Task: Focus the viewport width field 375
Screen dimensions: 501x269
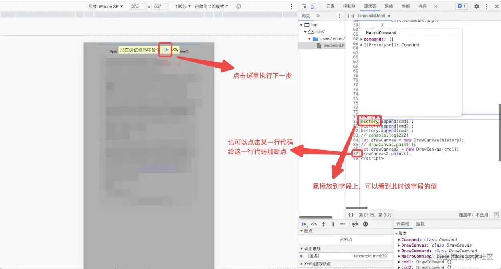Action: (137, 6)
